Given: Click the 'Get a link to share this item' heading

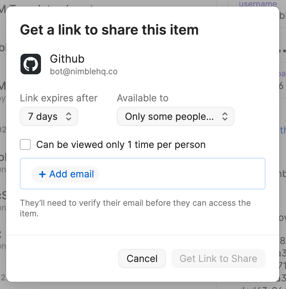Looking at the screenshot, I should pyautogui.click(x=109, y=30).
